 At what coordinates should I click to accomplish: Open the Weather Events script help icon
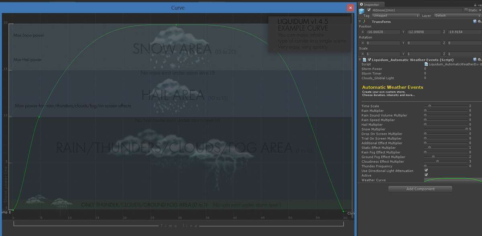point(475,60)
